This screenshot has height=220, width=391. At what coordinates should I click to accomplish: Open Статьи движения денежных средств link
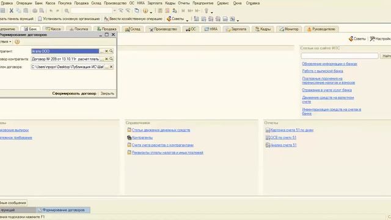tap(161, 130)
